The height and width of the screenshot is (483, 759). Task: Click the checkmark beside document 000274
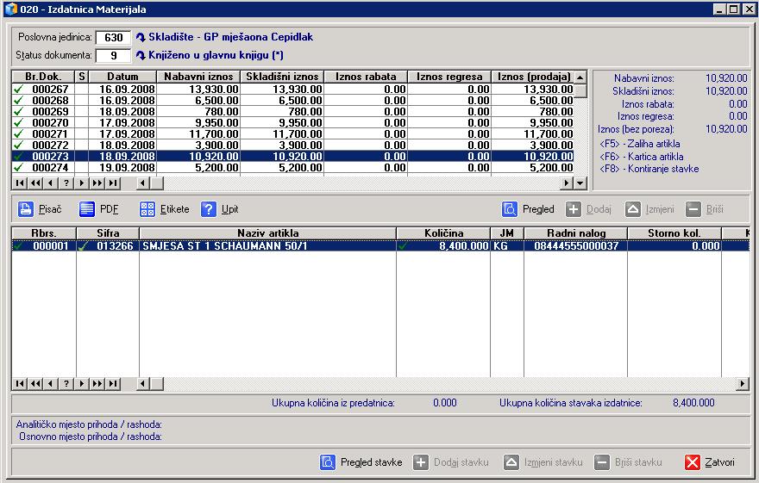click(x=18, y=168)
